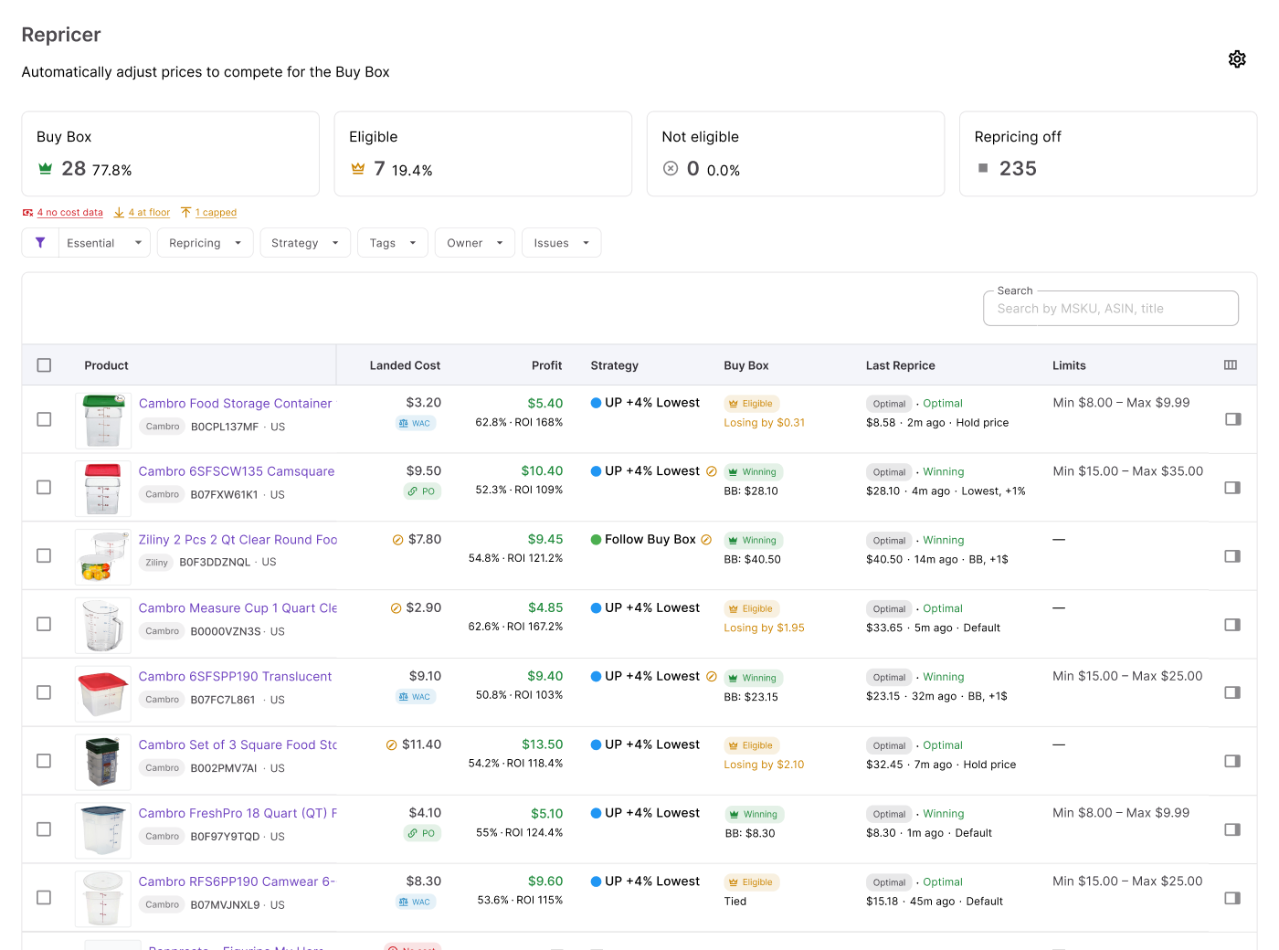The image size is (1279, 950).
Task: Expand the Tags filter dropdown
Action: click(x=393, y=243)
